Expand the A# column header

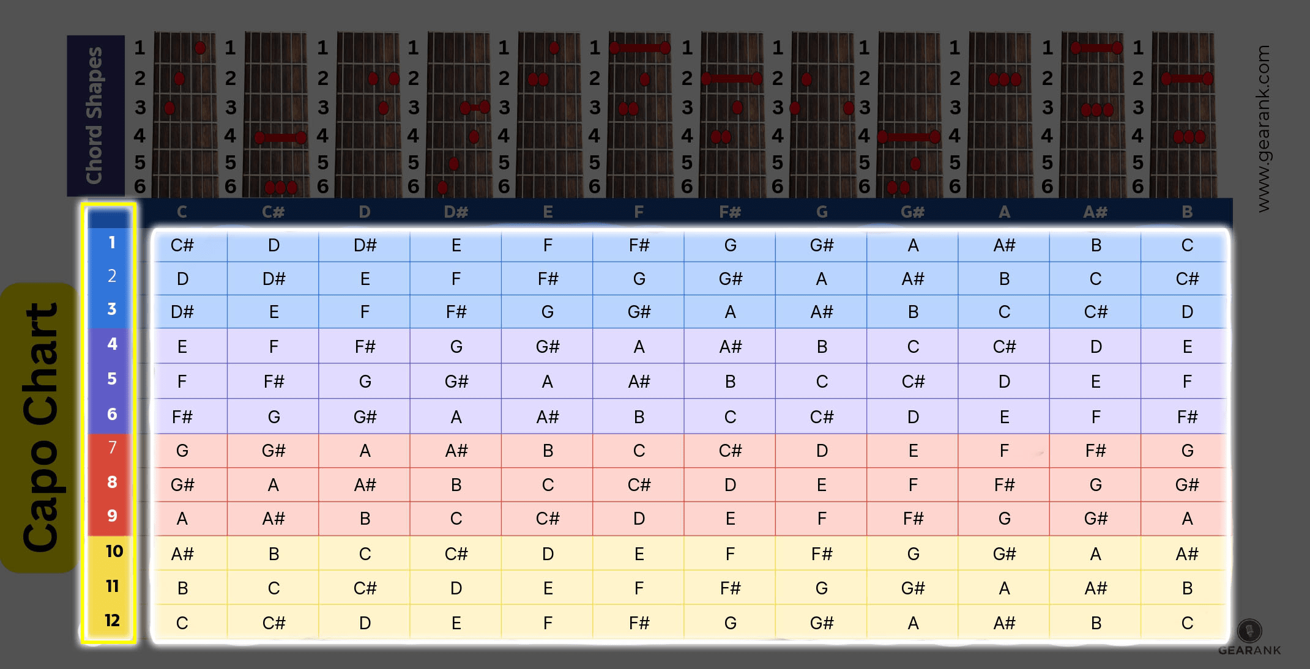[1096, 212]
